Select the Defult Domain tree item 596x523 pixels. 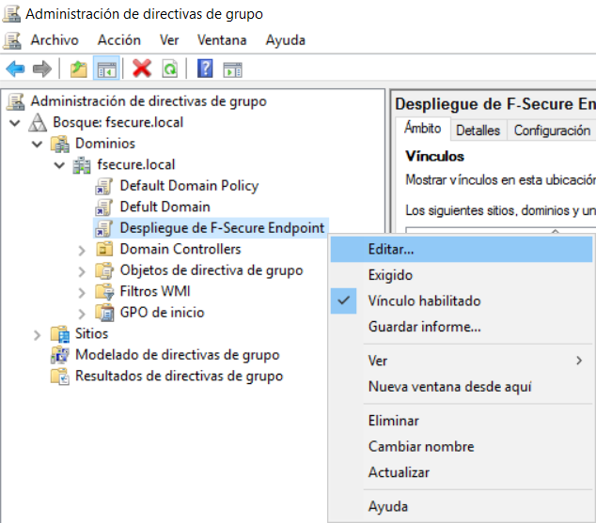[x=165, y=208]
